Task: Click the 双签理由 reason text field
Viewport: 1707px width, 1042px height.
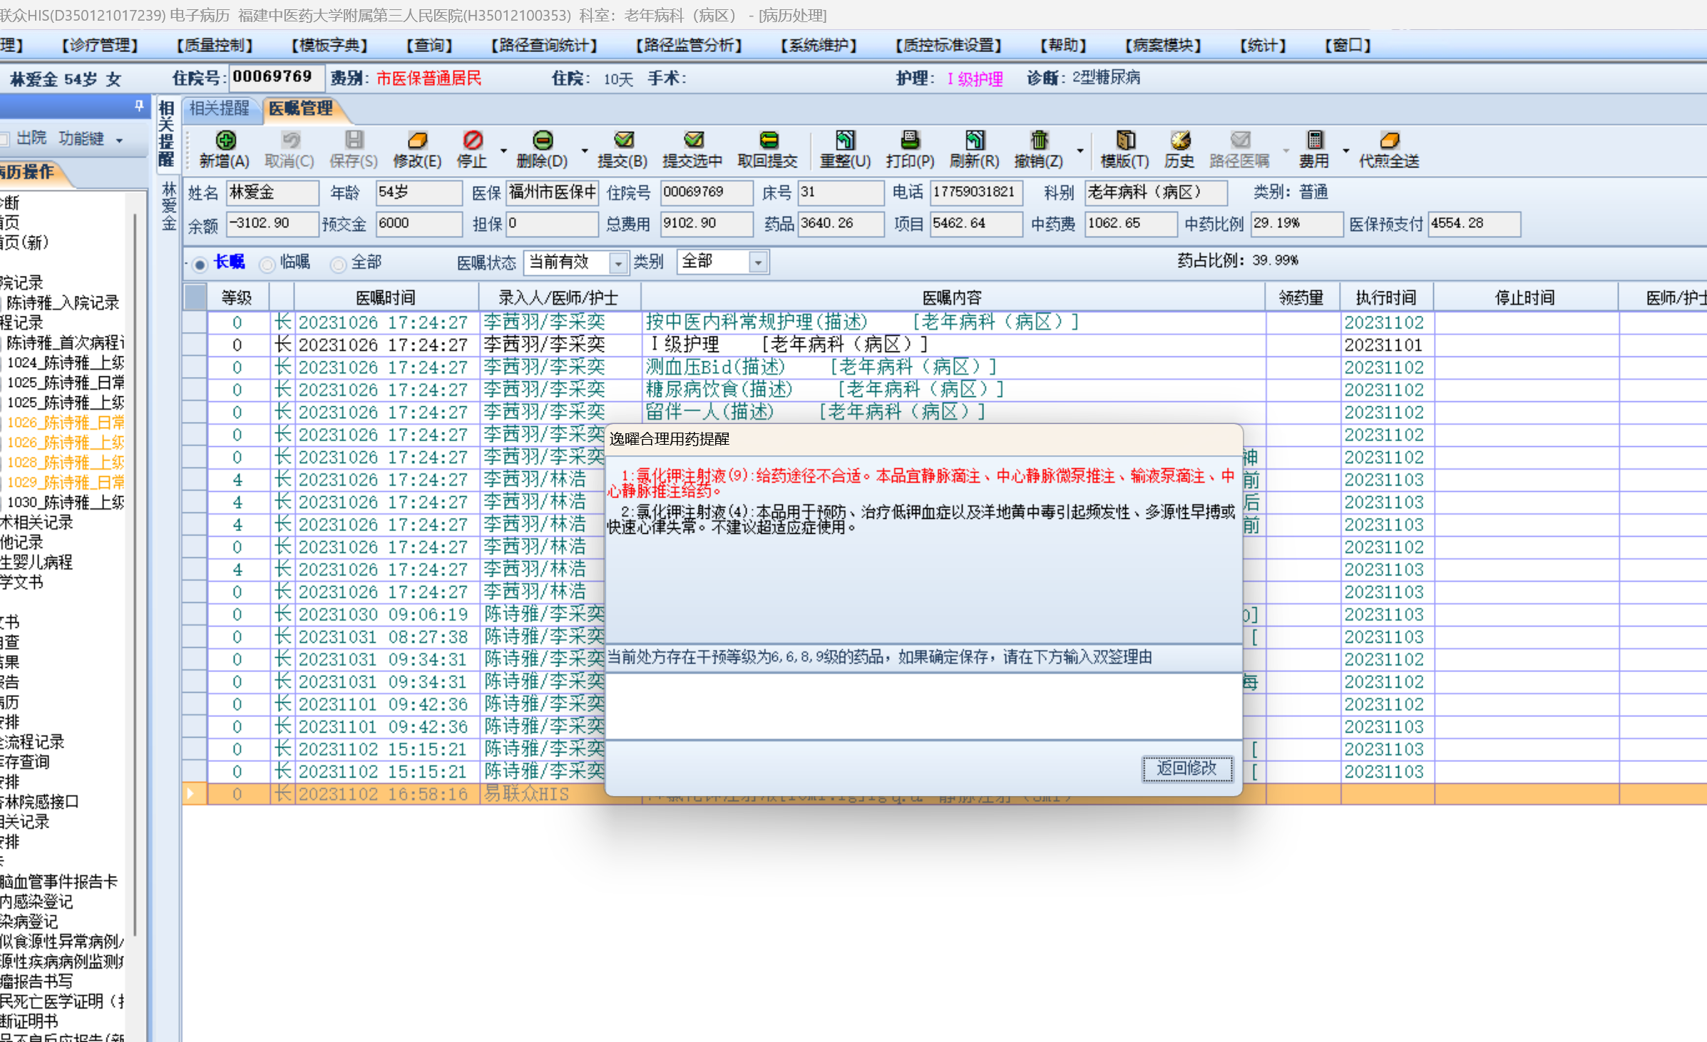Action: tap(923, 706)
